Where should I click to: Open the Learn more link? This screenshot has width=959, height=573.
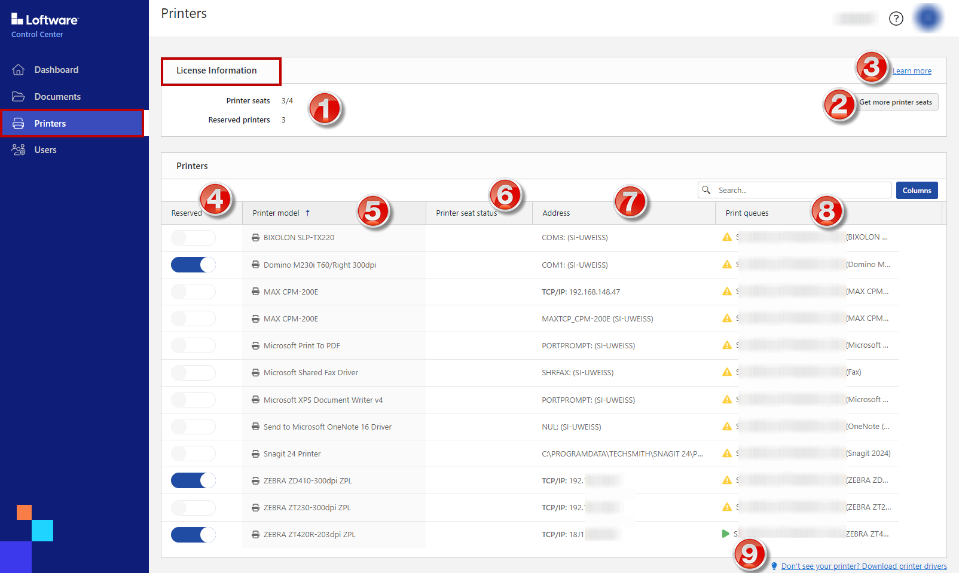(912, 71)
